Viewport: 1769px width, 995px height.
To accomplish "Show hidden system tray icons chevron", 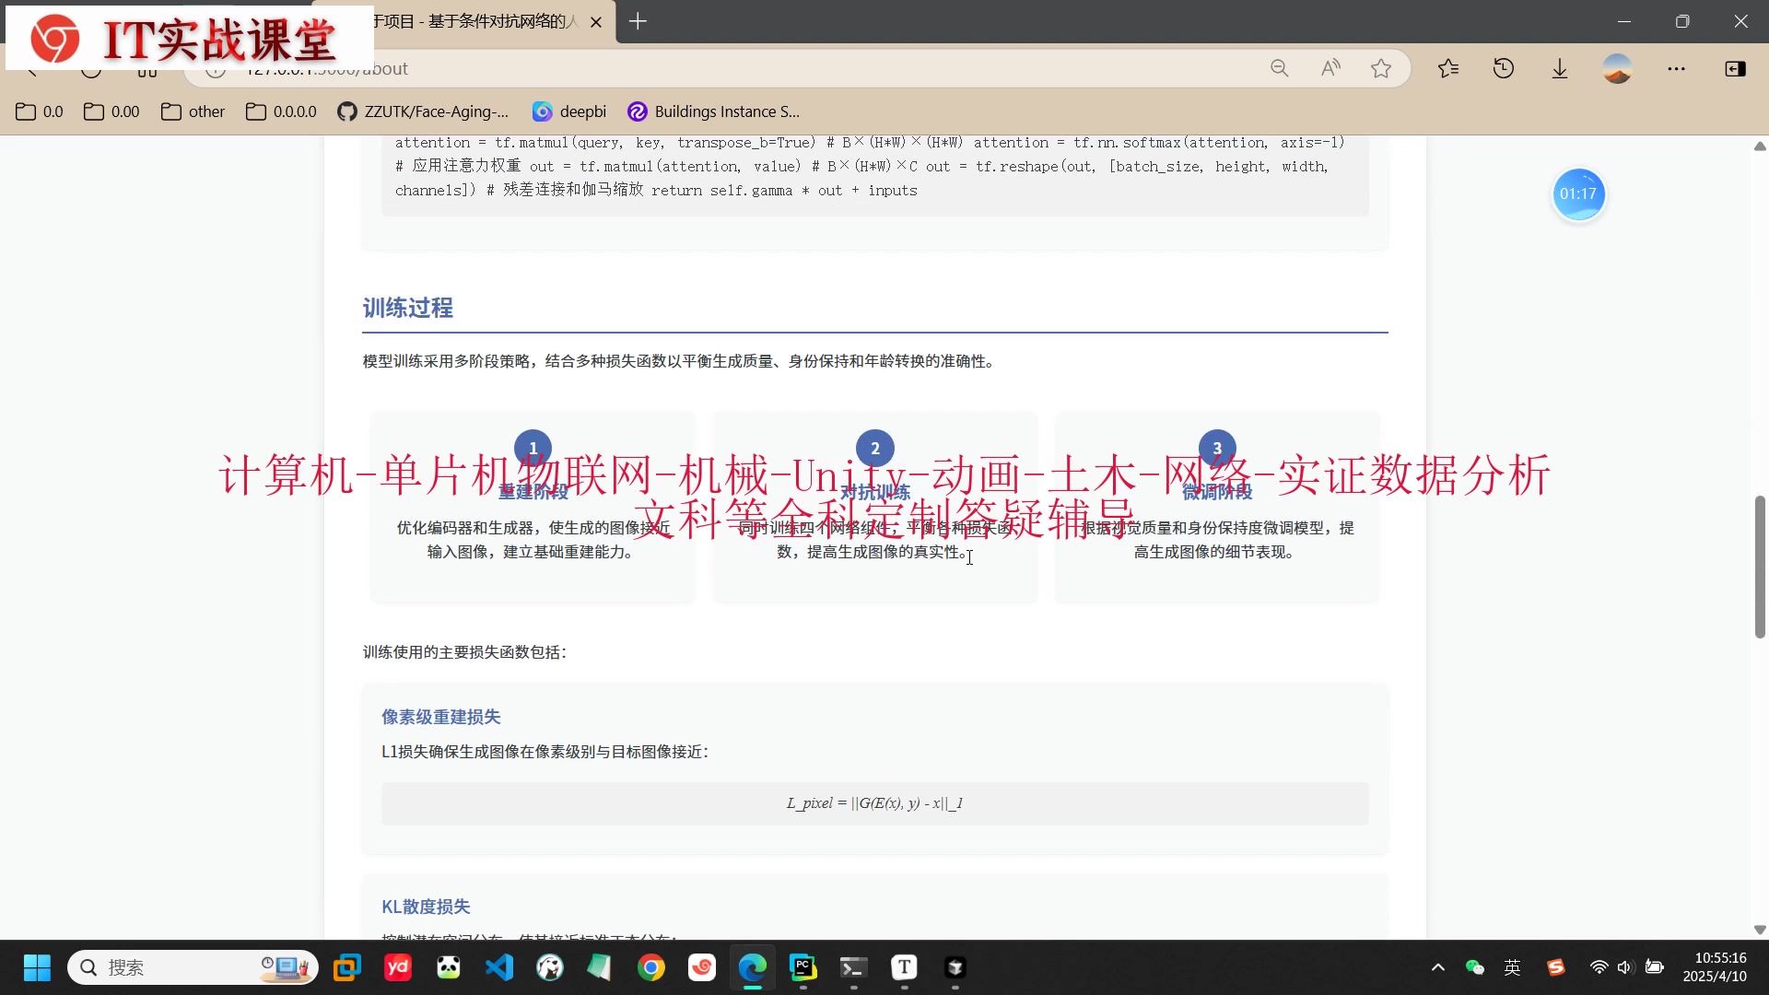I will click(x=1437, y=967).
